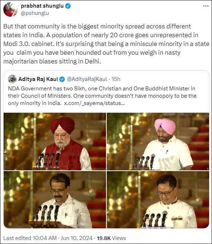The height and width of the screenshot is (244, 212).
Task: Click the main tweet text about Modi 3.0 cabinet
Action: [106, 44]
